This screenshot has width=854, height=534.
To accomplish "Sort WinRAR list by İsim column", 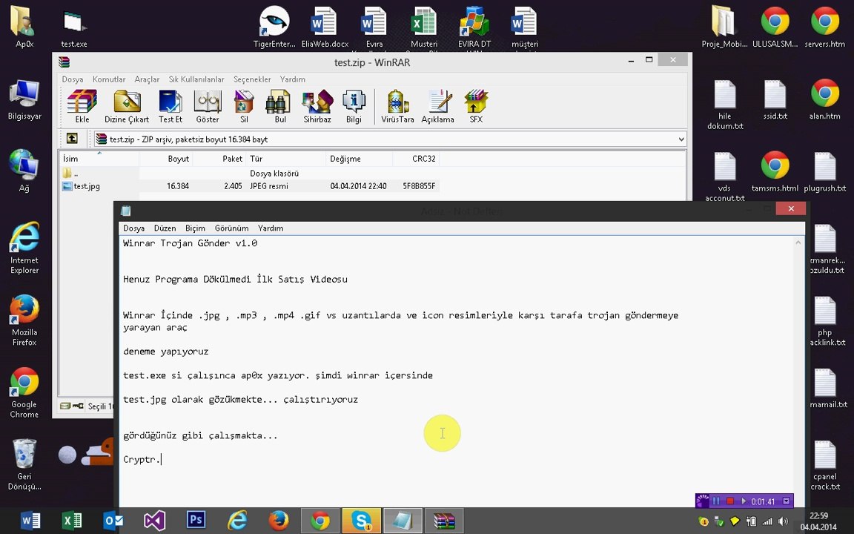I will (x=99, y=159).
